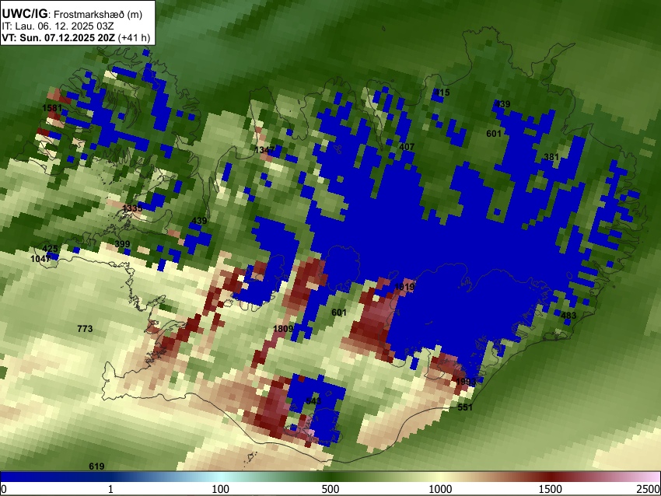This screenshot has width=661, height=496.
Task: Click the 'IT: Lau. 06. 12. 2025 03Z' line
Action: (58, 26)
